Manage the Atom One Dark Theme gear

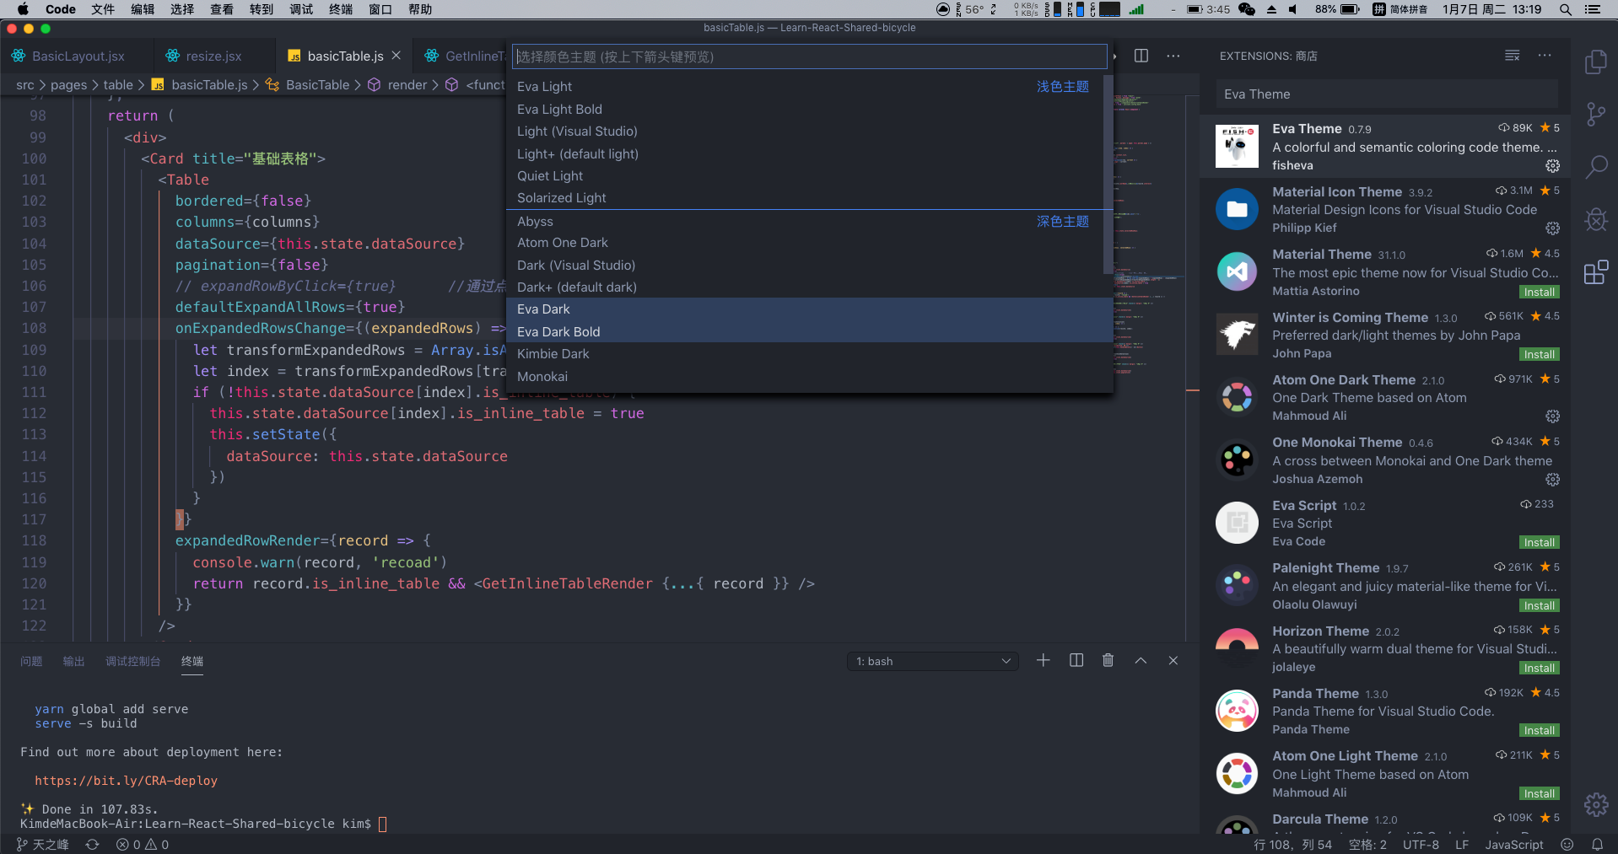1552,416
